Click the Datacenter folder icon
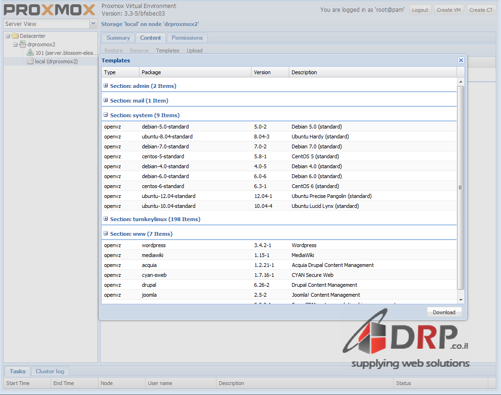This screenshot has width=501, height=395. (x=15, y=36)
